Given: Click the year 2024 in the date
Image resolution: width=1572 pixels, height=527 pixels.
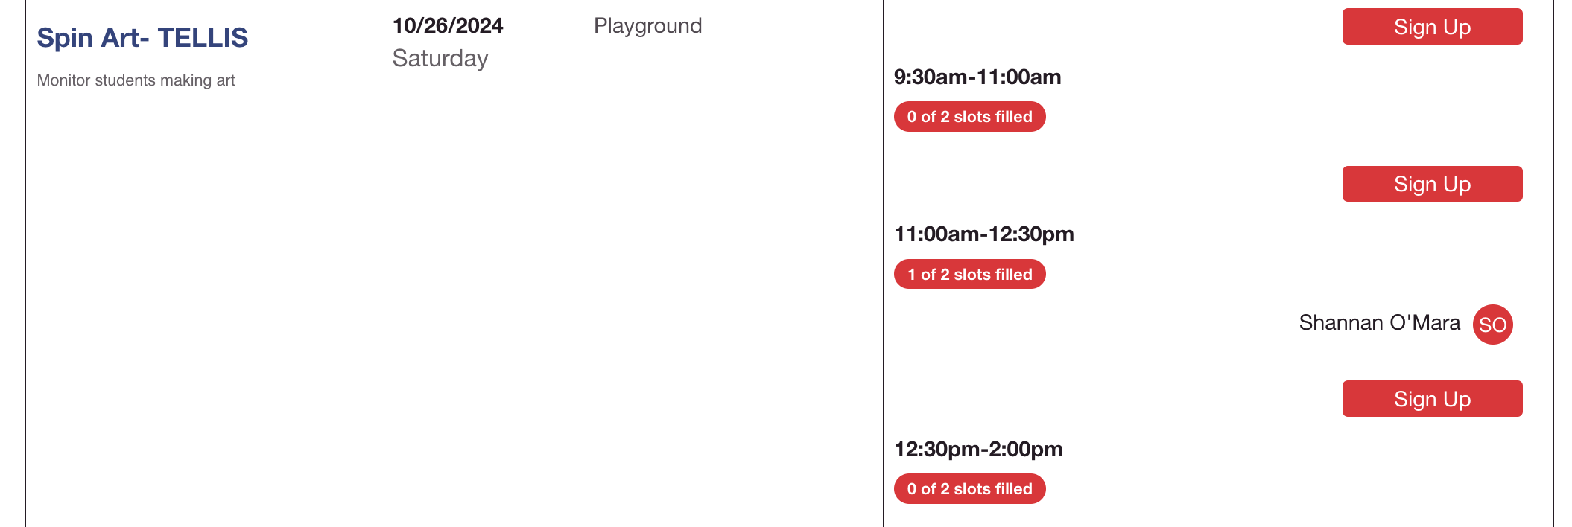Looking at the screenshot, I should (x=478, y=26).
